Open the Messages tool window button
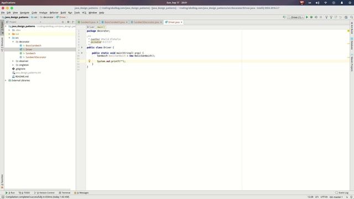The width and height of the screenshot is (354, 199). pyautogui.click(x=81, y=193)
